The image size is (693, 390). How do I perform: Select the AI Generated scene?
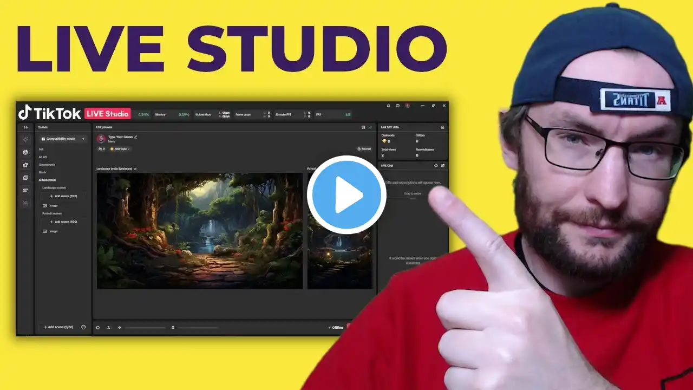pos(47,180)
